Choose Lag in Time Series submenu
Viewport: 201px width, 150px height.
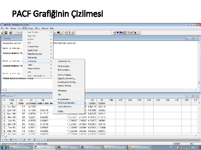coord(69,94)
